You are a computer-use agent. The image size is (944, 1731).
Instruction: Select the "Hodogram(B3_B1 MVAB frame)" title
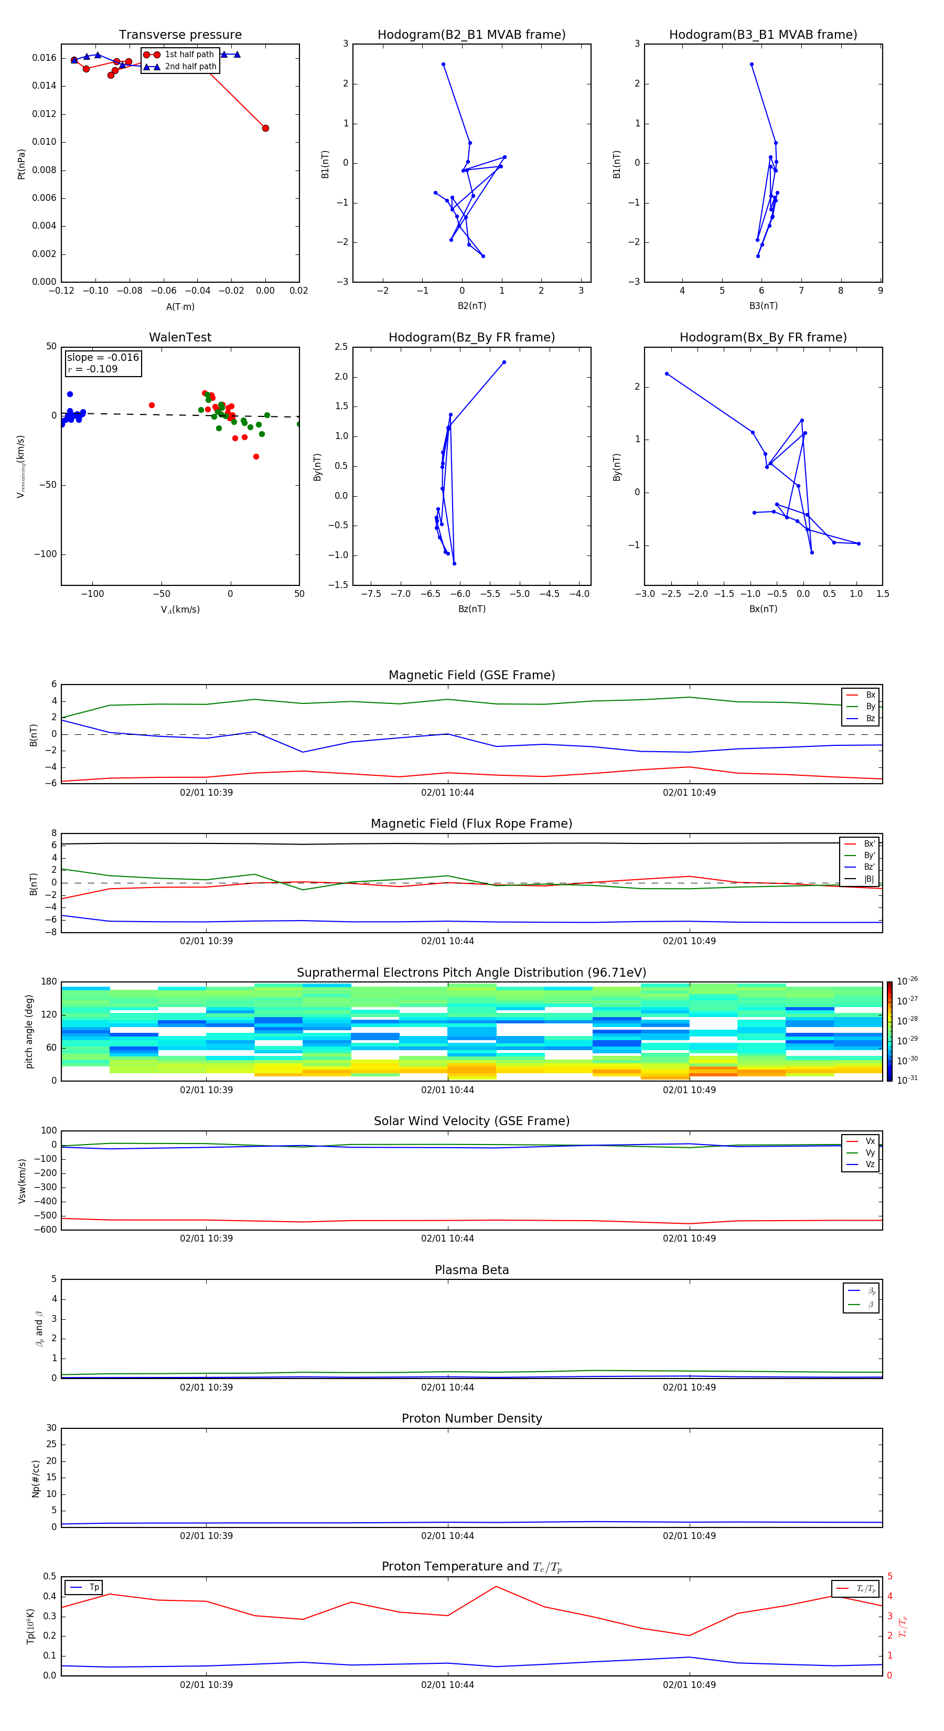tap(763, 35)
